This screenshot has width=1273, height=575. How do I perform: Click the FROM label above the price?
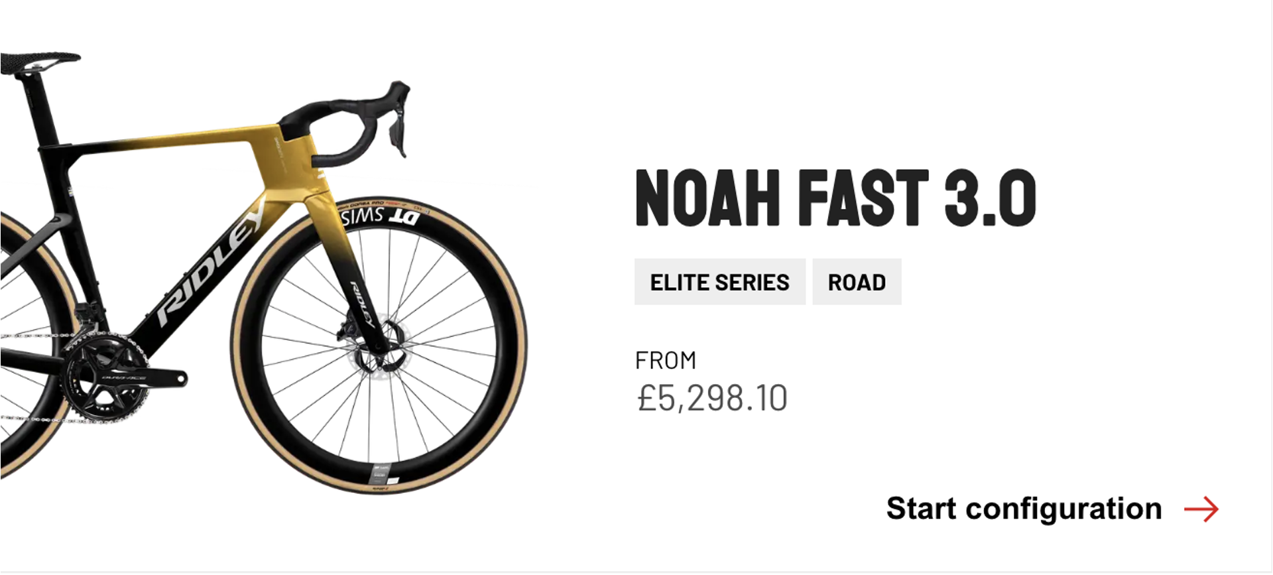tap(665, 359)
